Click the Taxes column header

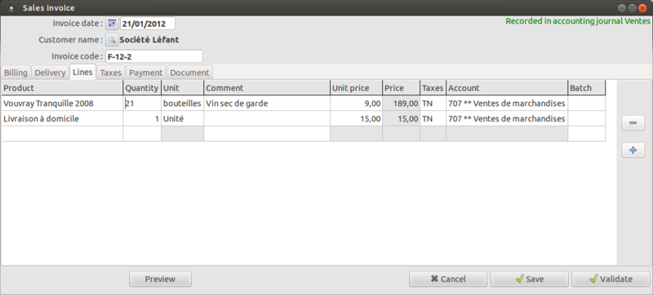click(433, 88)
